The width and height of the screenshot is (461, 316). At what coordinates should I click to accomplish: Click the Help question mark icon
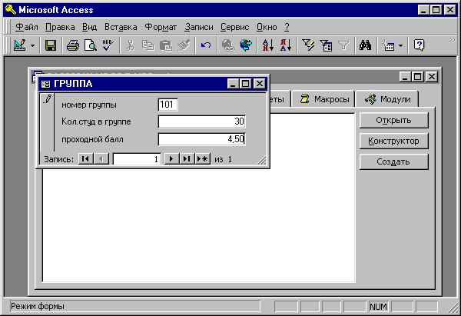(x=419, y=45)
